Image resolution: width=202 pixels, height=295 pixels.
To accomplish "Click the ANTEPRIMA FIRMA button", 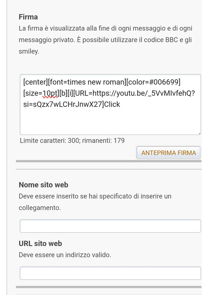I will [168, 153].
